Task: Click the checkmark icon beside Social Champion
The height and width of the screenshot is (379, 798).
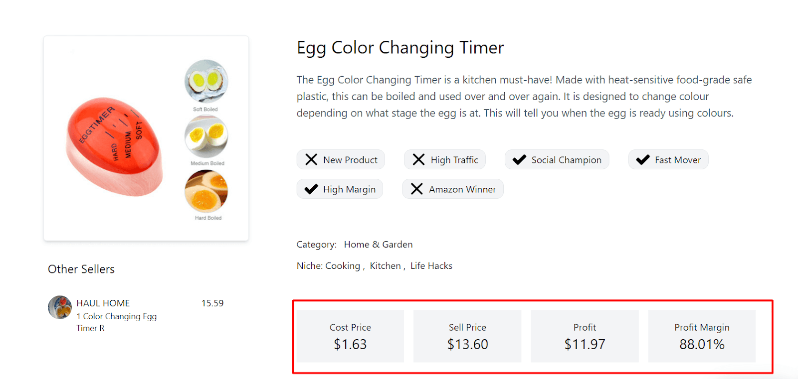Action: (519, 159)
